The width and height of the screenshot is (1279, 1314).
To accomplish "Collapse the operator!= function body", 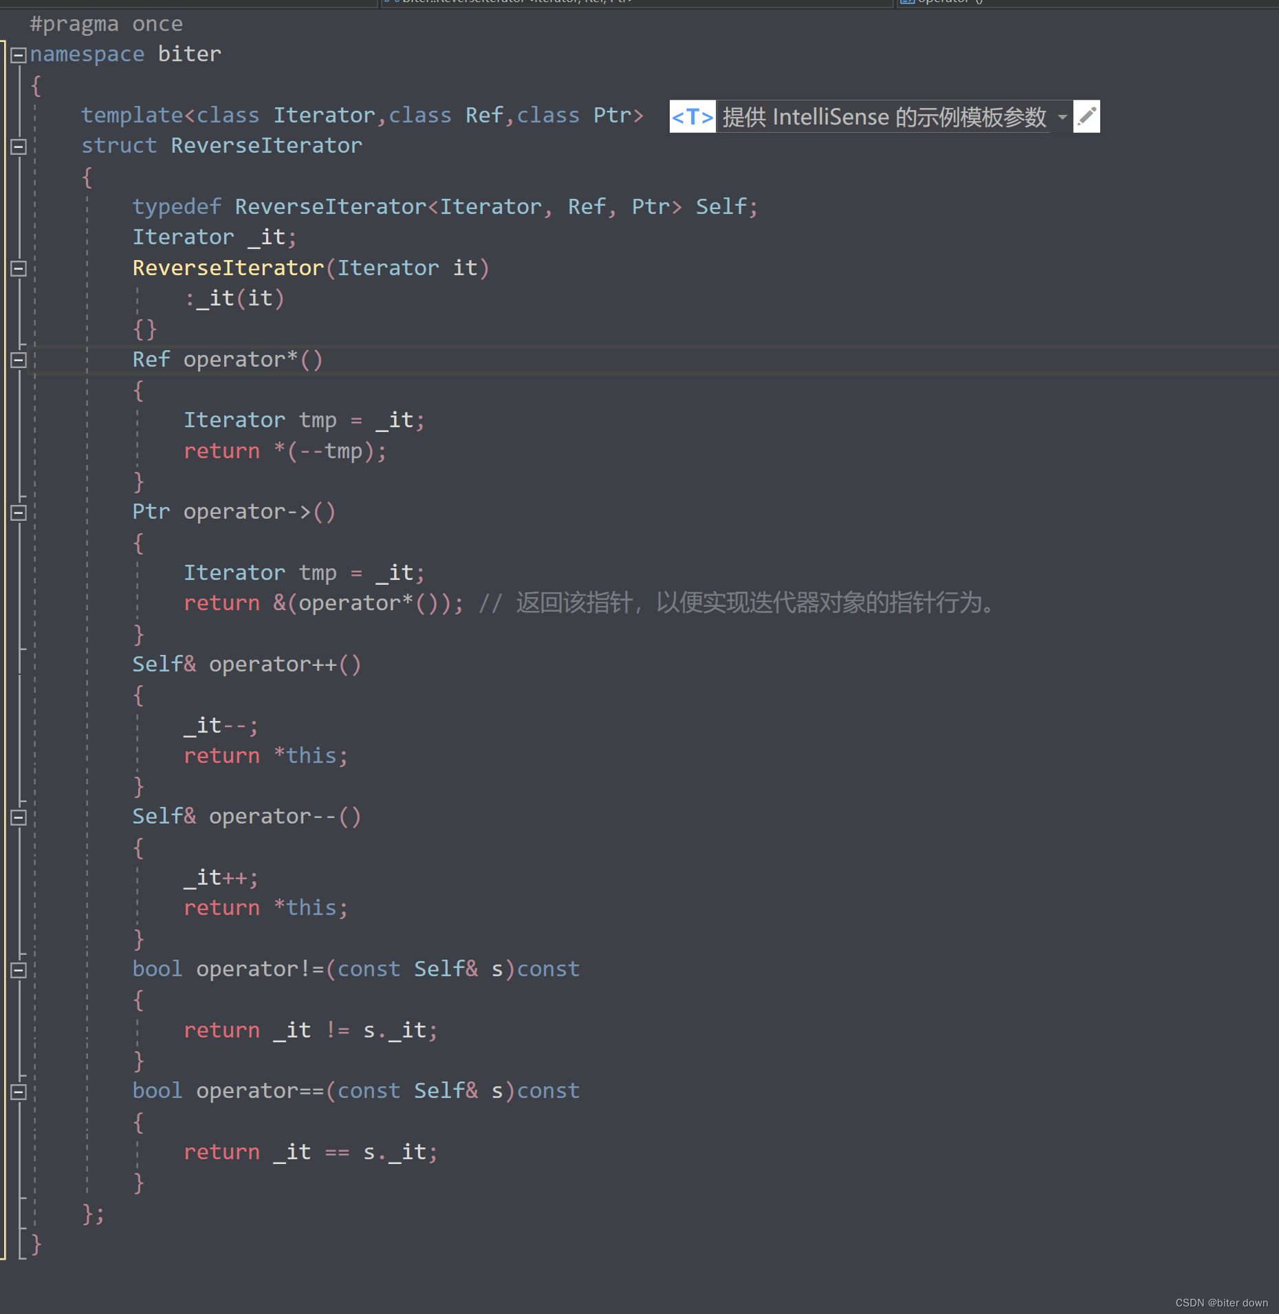I will tap(19, 970).
